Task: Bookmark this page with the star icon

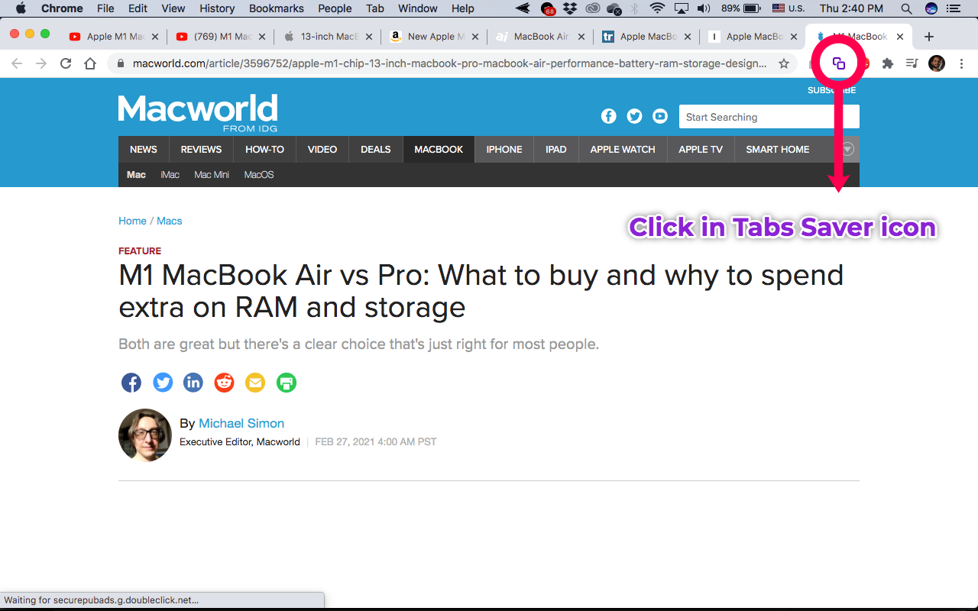Action: [784, 63]
